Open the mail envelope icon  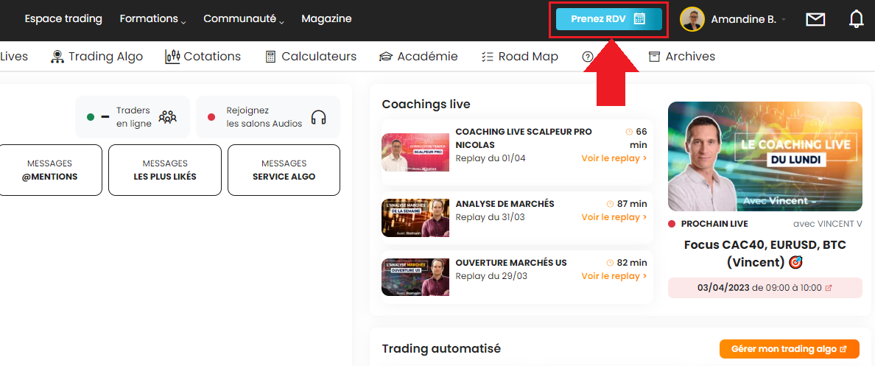click(815, 20)
